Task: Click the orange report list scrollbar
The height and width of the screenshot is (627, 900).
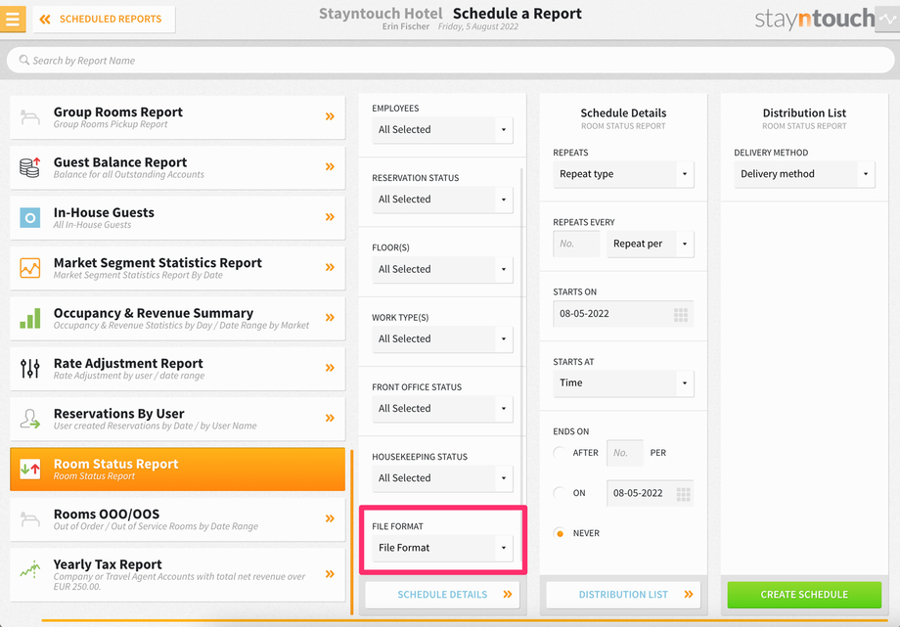Action: (351, 532)
